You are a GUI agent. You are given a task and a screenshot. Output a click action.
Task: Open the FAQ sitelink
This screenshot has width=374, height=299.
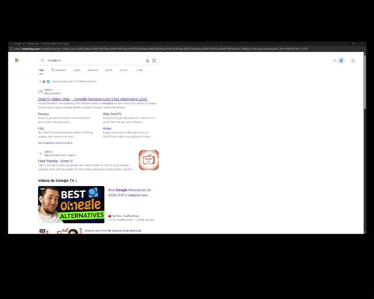coord(41,128)
